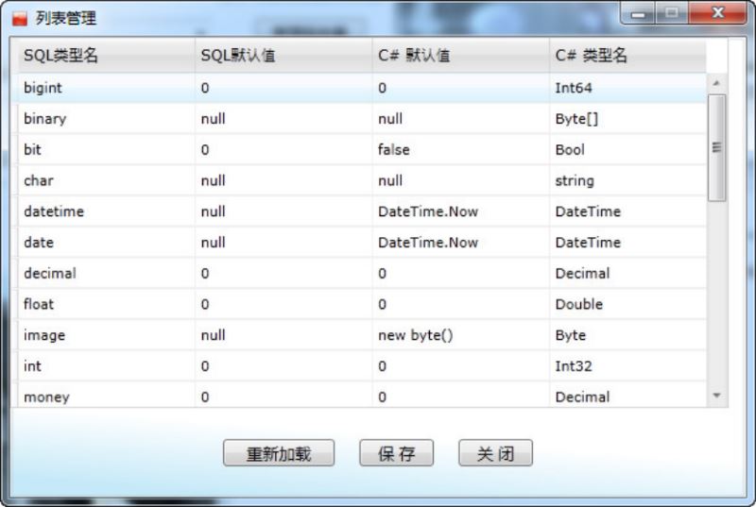Click the scrollbar down arrow

(716, 395)
